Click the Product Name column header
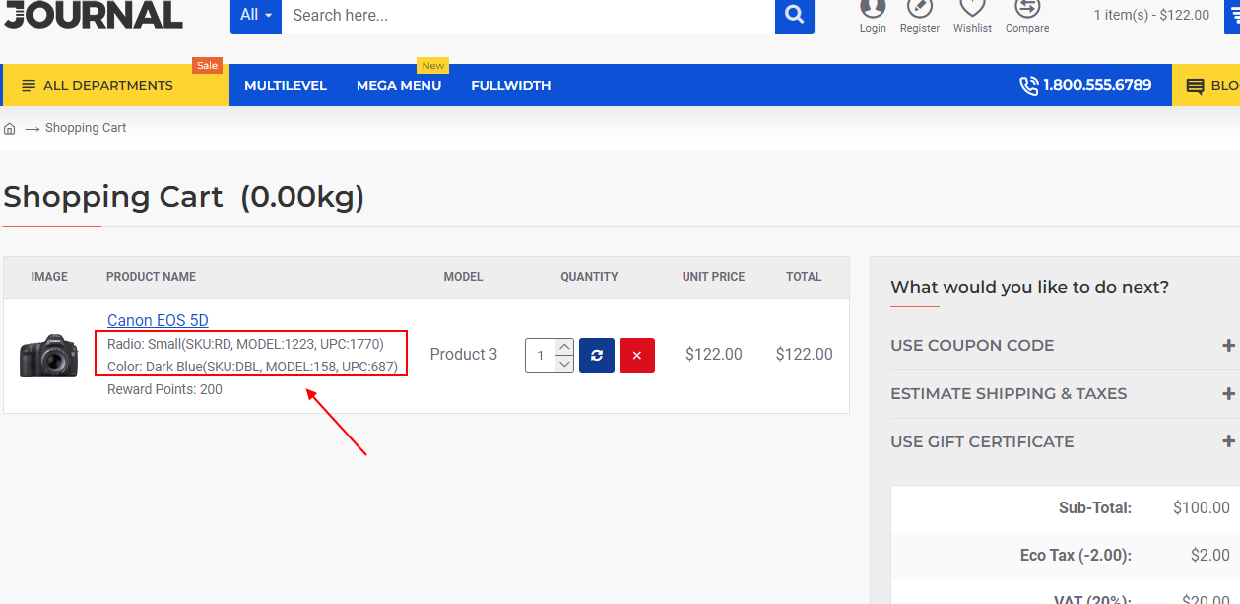 [x=151, y=277]
